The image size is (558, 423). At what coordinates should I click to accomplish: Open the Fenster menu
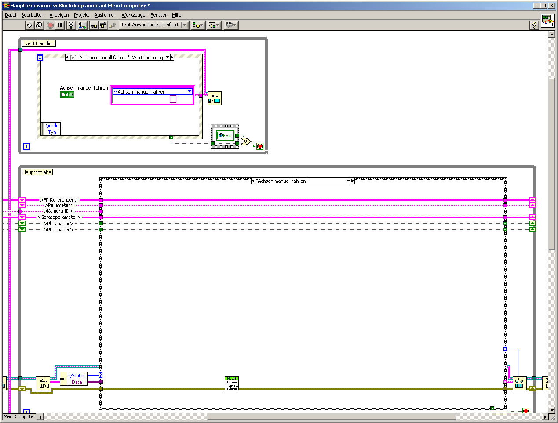point(158,15)
